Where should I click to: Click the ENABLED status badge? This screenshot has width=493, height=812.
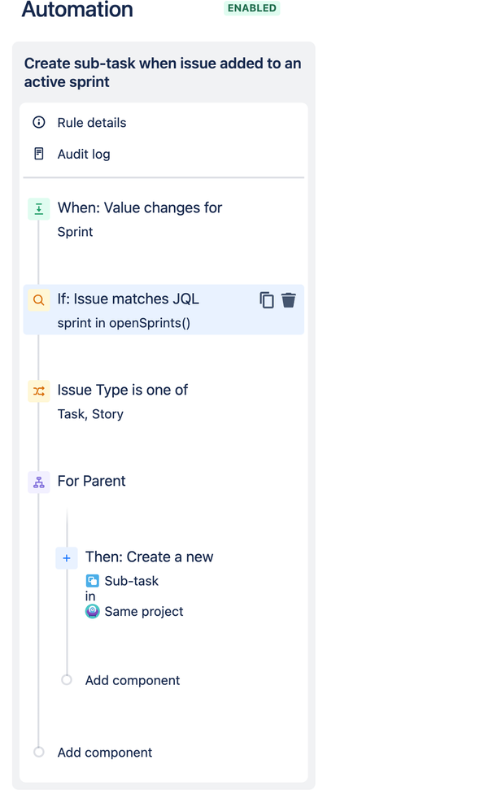pos(252,8)
